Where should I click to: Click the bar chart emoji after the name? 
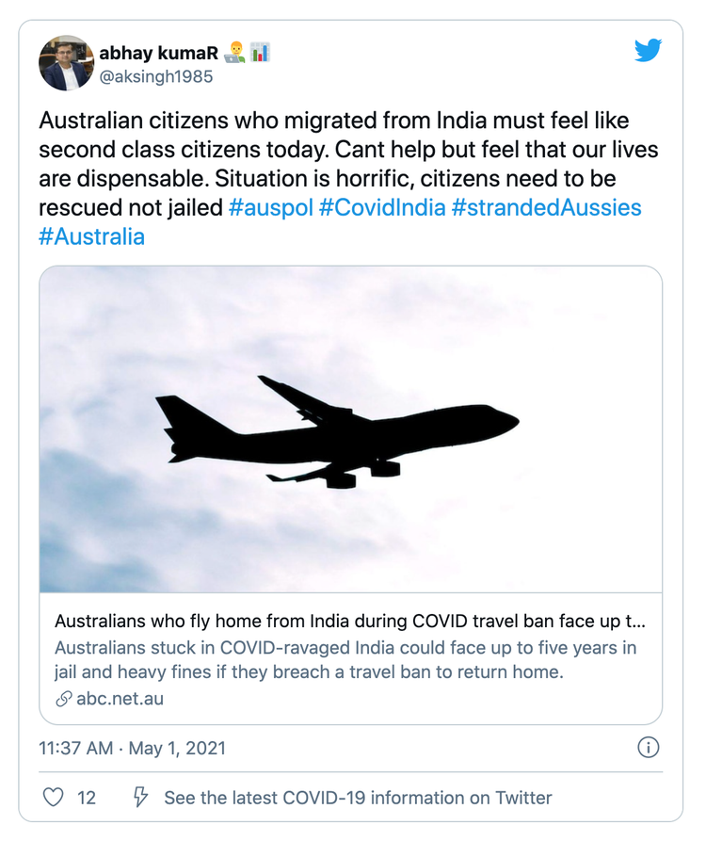[261, 53]
